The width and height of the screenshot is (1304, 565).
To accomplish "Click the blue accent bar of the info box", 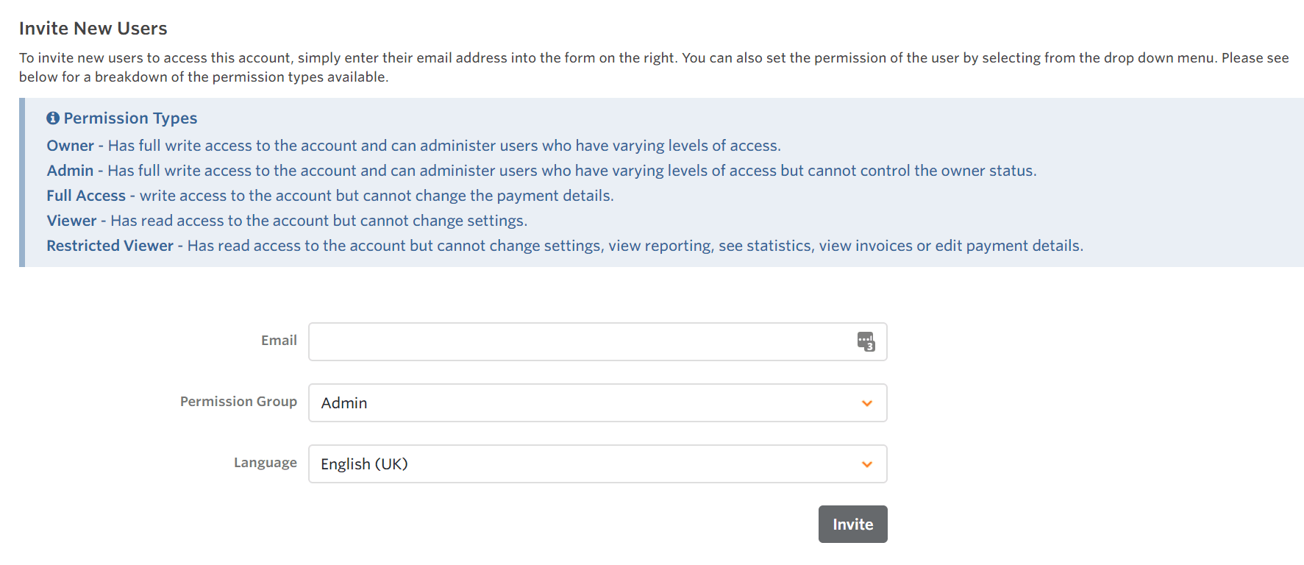I will (22, 182).
